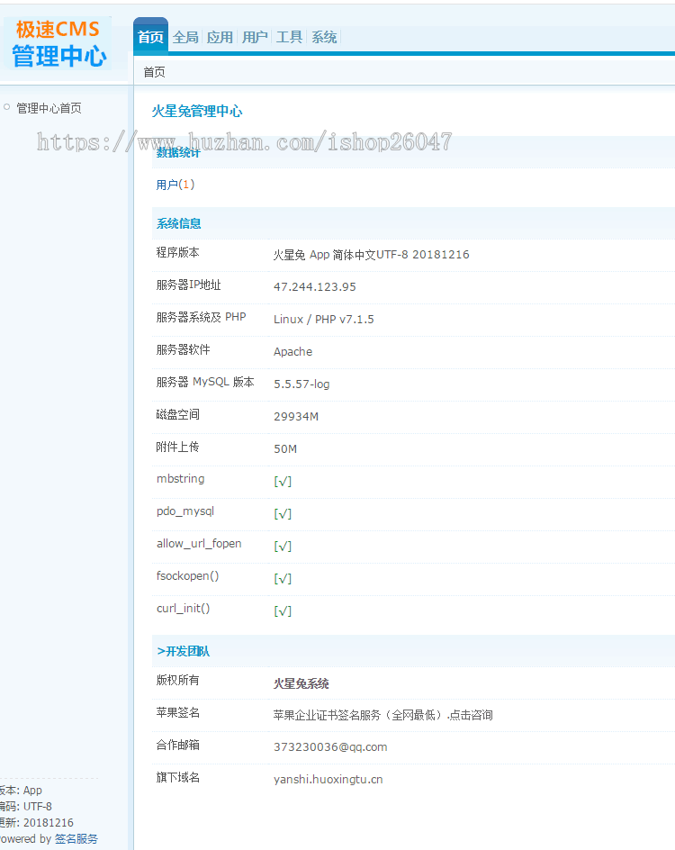Select the domain yanshi.huoxingtu.cn
675x850 pixels.
coord(328,780)
